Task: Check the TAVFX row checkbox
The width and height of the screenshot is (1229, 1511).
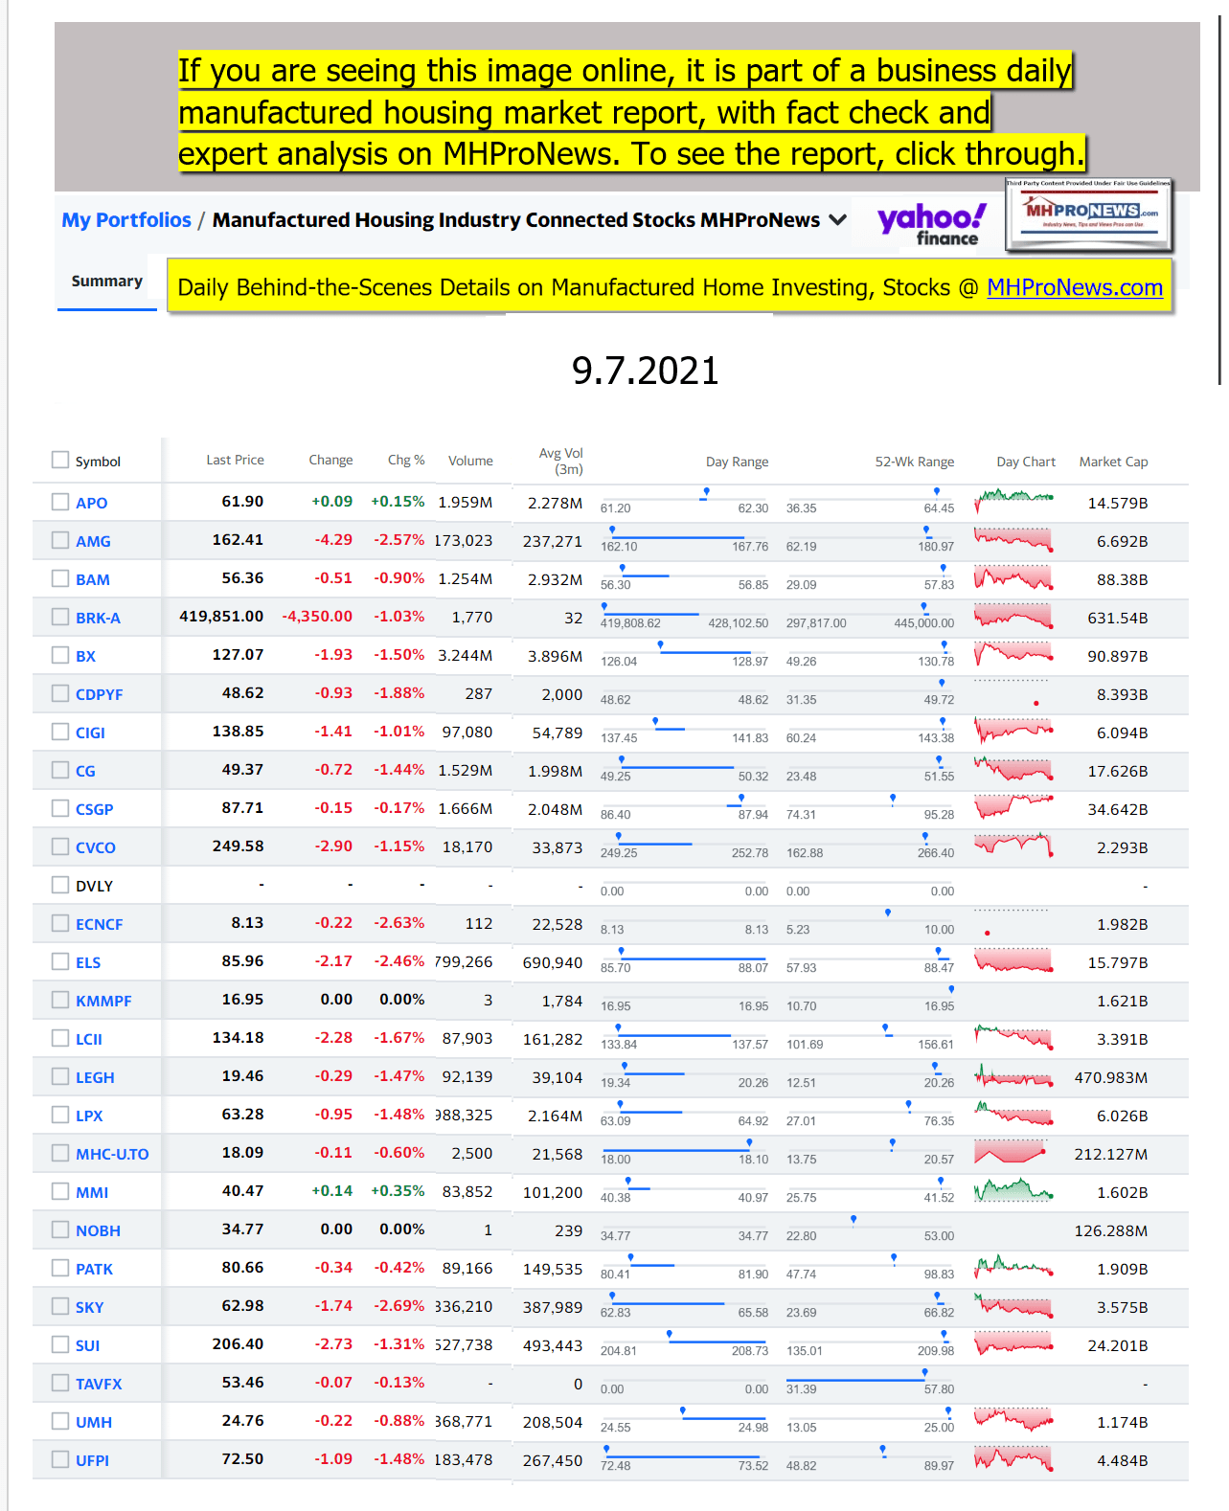Action: 60,1383
